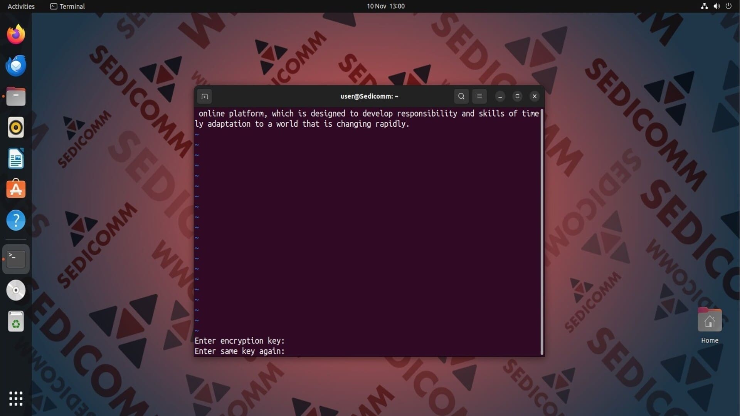
Task: Open the terminal search
Action: [x=461, y=96]
